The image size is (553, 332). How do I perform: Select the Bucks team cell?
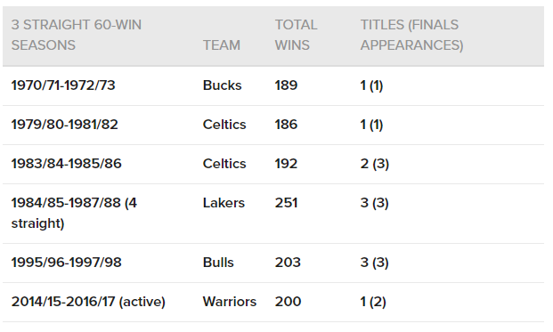[x=223, y=85]
